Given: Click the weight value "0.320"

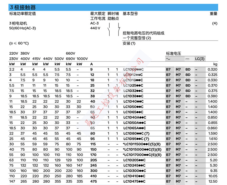Looking at the screenshot, I should [213, 70].
